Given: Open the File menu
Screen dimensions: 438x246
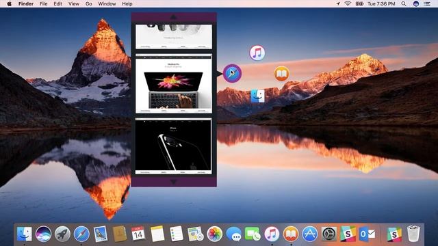Looking at the screenshot, I should tap(43, 3).
